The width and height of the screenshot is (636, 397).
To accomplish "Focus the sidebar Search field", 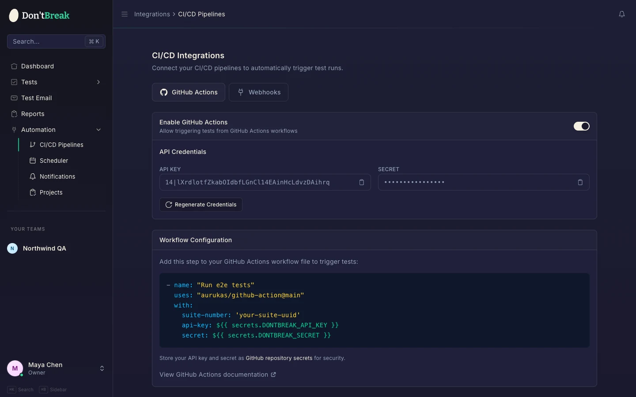I will tap(56, 41).
